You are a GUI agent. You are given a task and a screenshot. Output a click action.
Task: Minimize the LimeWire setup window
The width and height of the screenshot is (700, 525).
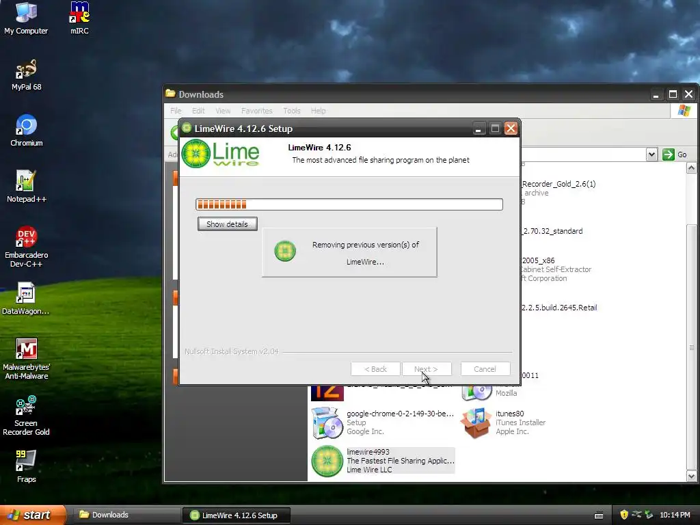478,129
